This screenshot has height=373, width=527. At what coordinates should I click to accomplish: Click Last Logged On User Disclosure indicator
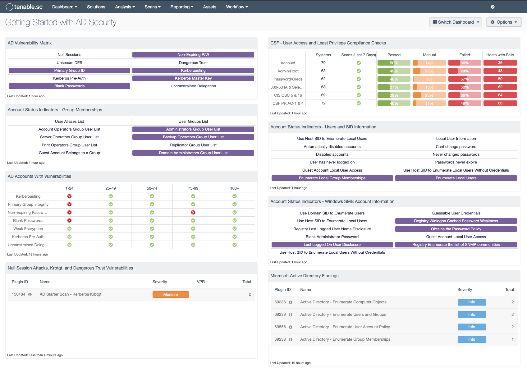(x=332, y=245)
